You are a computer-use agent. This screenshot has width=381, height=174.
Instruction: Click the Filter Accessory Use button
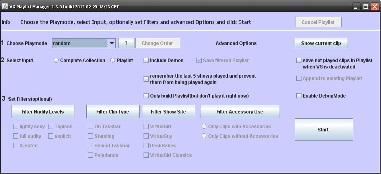240,112
